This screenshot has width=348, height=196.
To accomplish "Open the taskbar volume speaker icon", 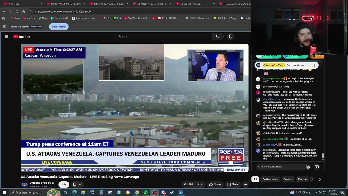I will coord(325,192).
